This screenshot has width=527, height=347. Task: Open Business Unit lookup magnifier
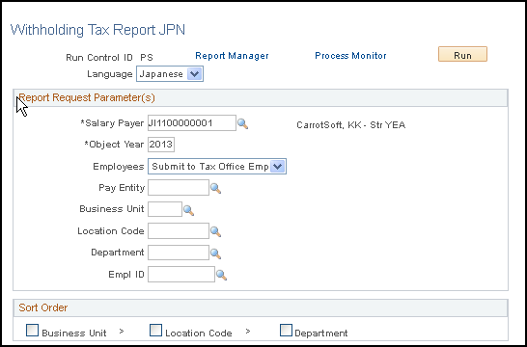188,210
